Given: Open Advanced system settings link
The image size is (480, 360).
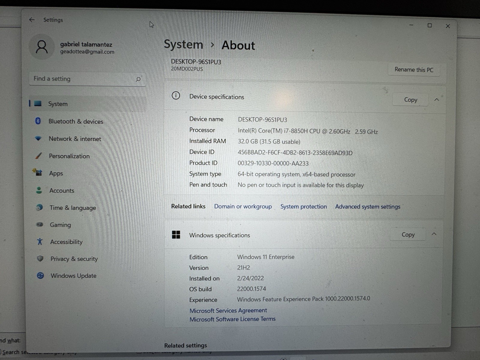Looking at the screenshot, I should click(x=368, y=207).
